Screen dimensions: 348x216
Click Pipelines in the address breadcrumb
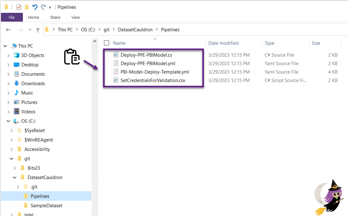170,30
